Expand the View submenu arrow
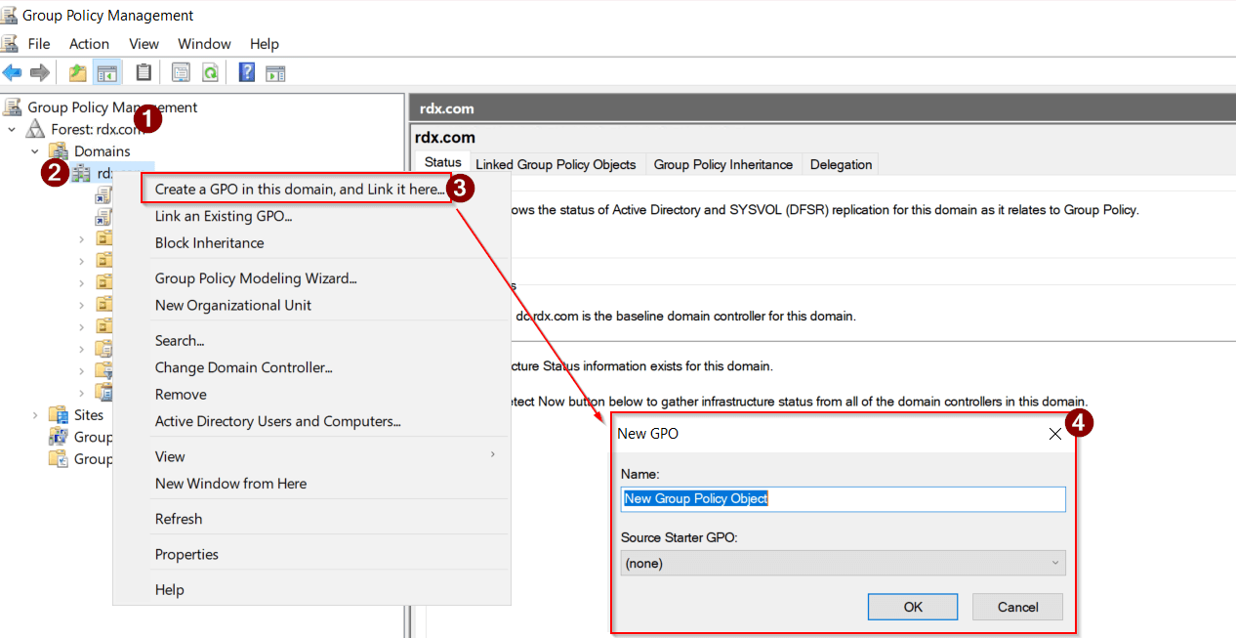This screenshot has width=1236, height=638. click(x=492, y=455)
